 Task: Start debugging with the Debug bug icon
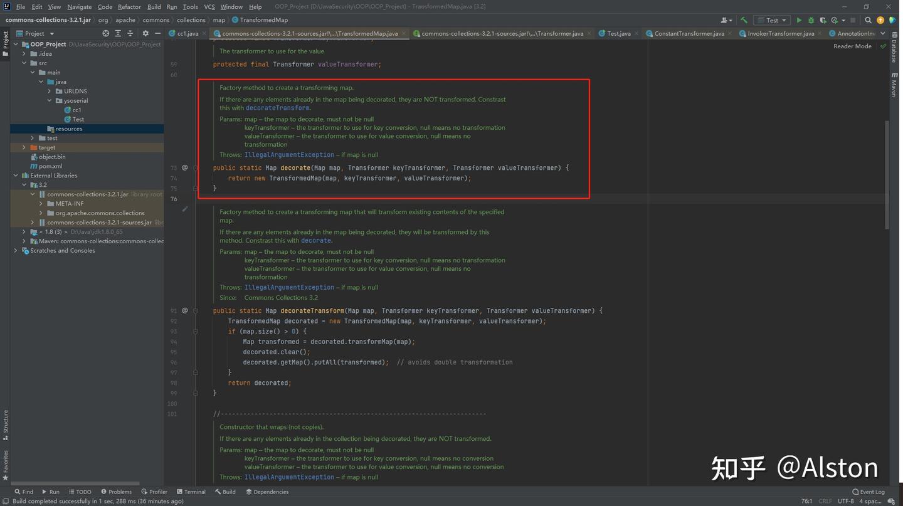click(811, 20)
